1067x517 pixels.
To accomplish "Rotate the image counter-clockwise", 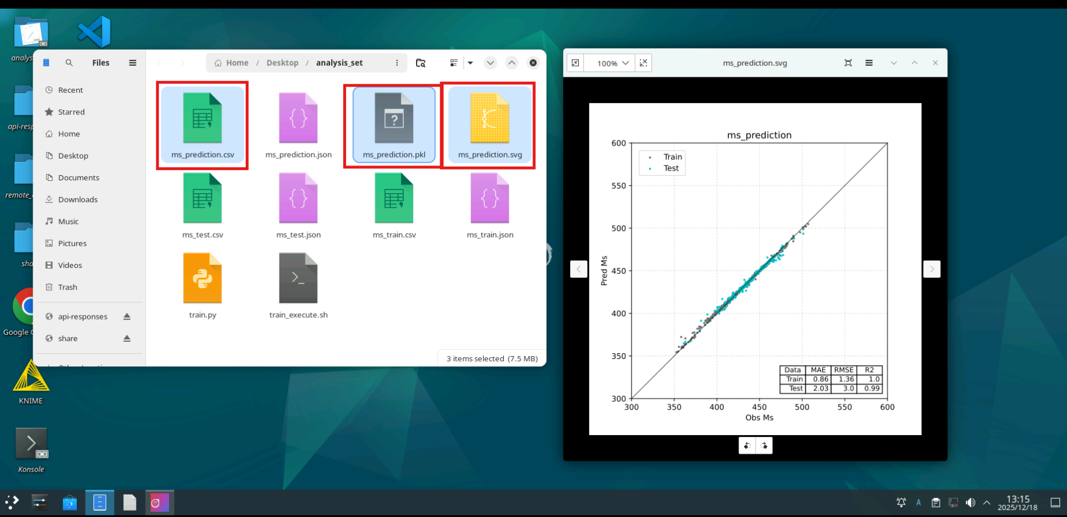I will coord(747,445).
